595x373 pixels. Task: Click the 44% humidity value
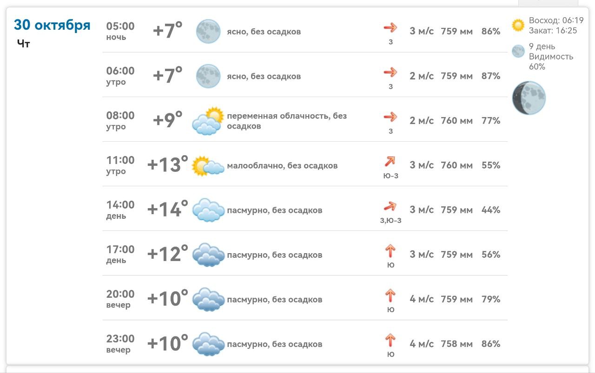(x=491, y=210)
